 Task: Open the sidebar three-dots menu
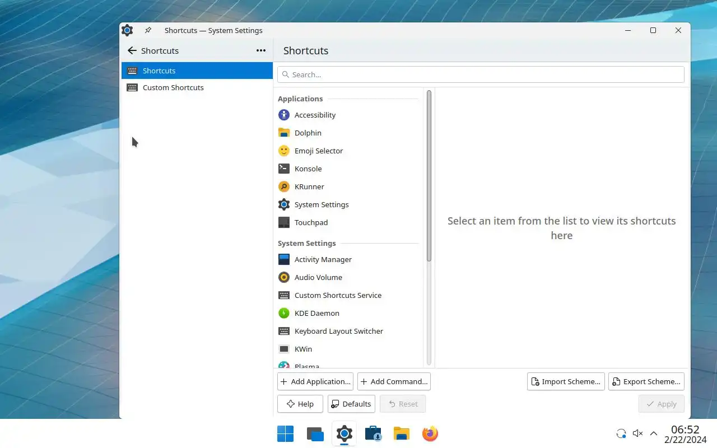[261, 50]
